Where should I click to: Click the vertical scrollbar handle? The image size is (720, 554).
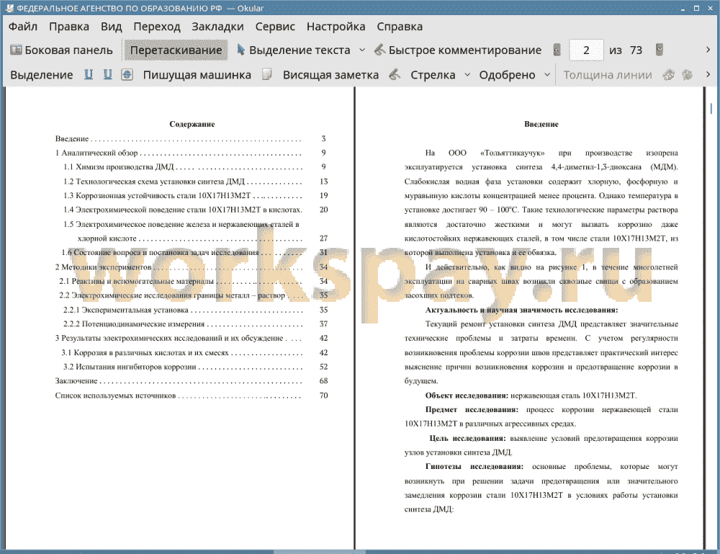pos(711,108)
